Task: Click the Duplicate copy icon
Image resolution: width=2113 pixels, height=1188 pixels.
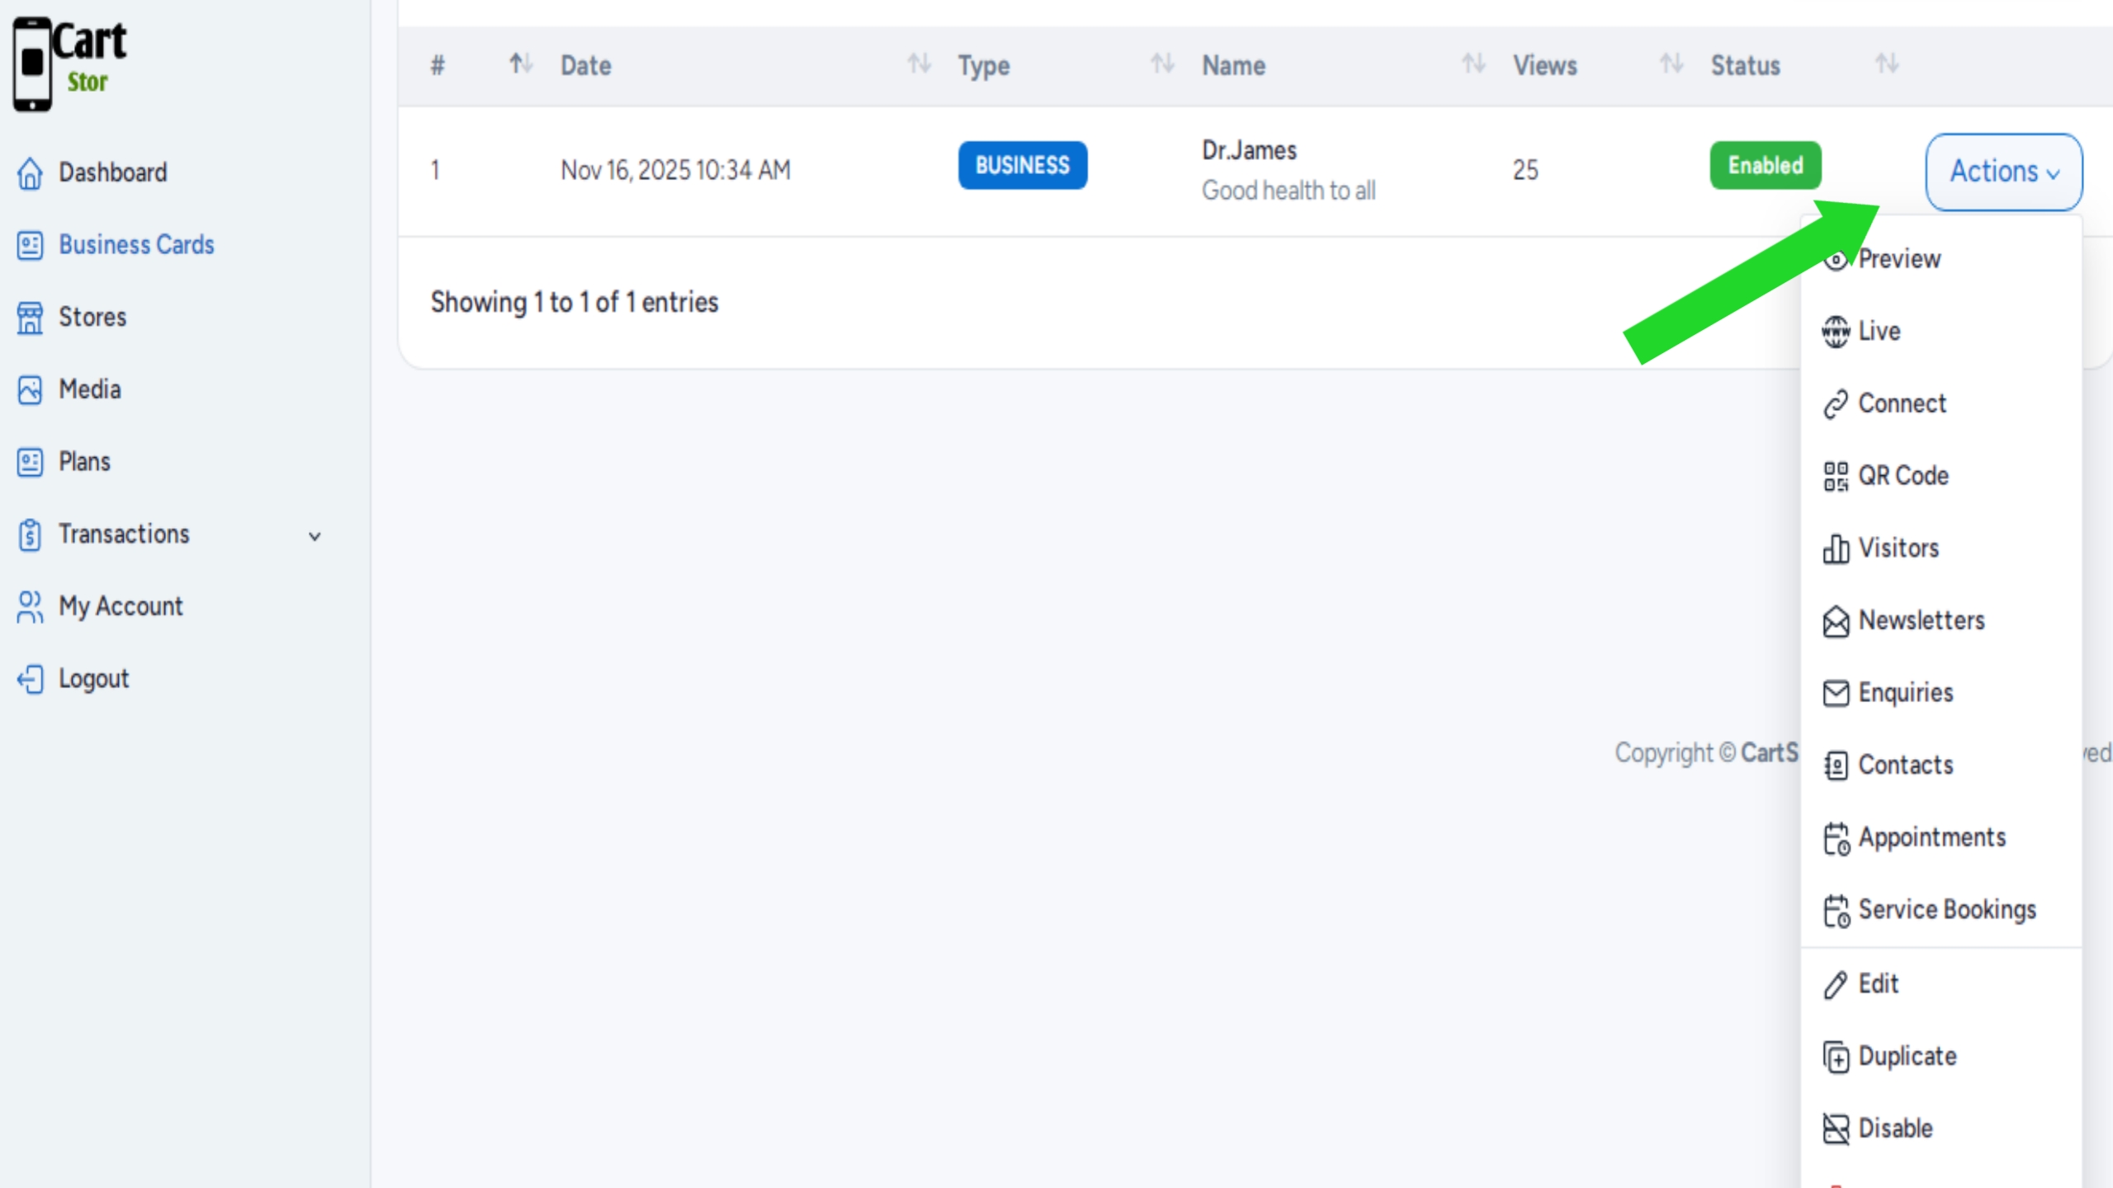Action: point(1836,1057)
